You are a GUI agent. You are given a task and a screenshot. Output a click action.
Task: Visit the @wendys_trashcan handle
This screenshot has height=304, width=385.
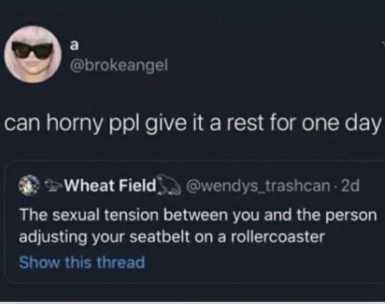(258, 186)
